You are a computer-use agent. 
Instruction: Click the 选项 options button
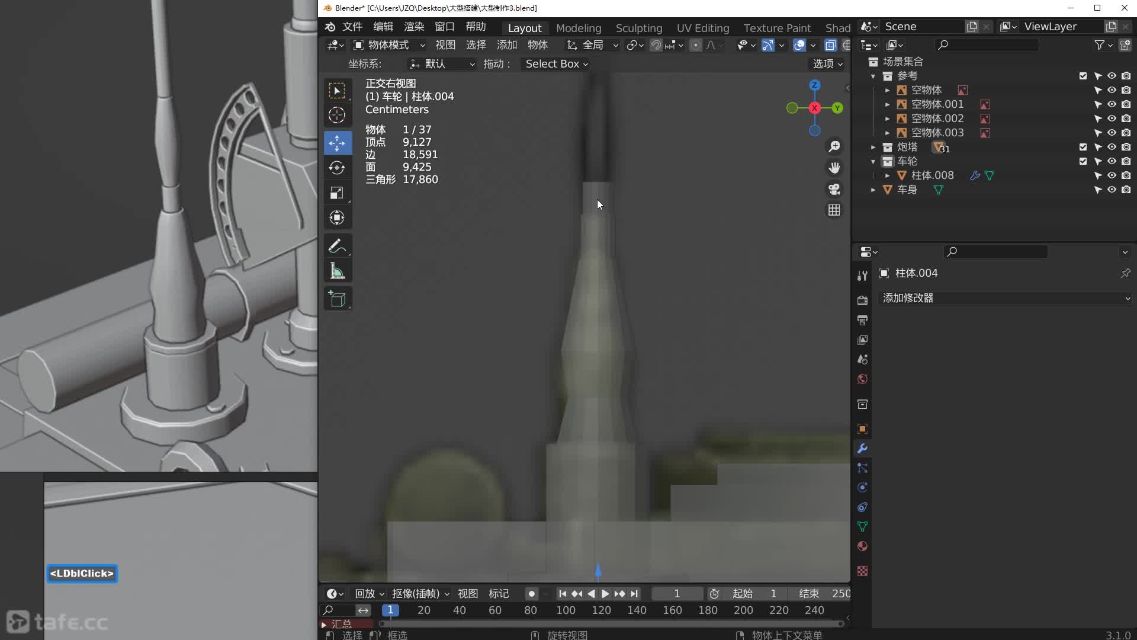click(x=827, y=64)
